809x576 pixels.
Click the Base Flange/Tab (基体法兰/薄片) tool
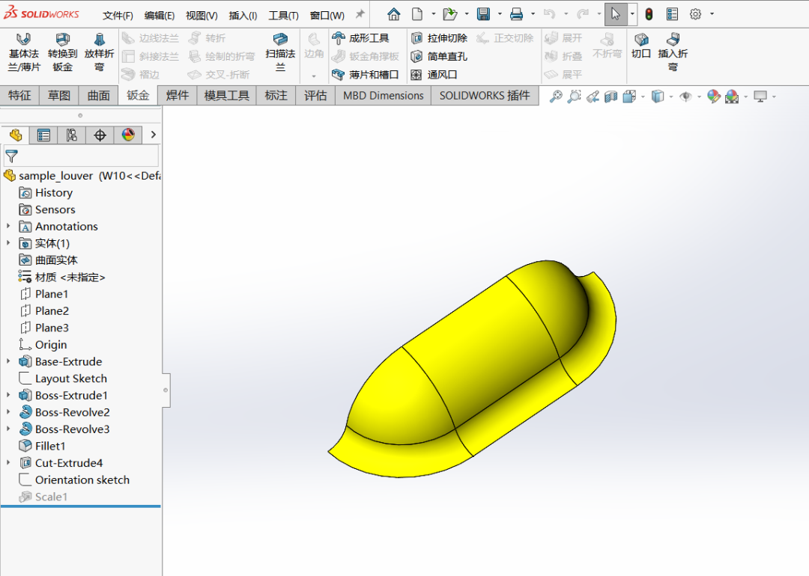point(24,52)
